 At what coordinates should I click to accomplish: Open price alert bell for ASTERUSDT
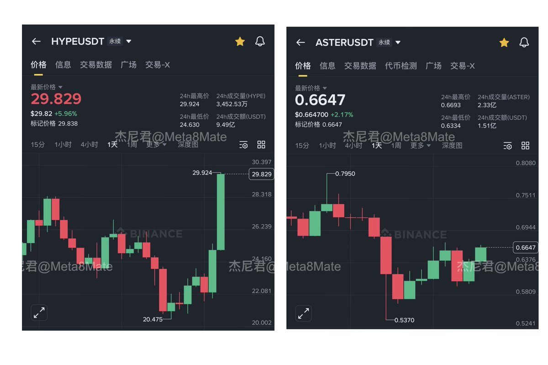point(524,42)
